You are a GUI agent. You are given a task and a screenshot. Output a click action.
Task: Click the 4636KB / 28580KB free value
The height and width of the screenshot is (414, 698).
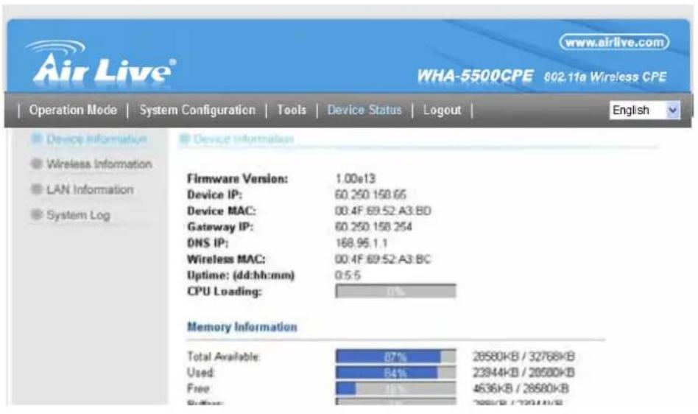[521, 389]
